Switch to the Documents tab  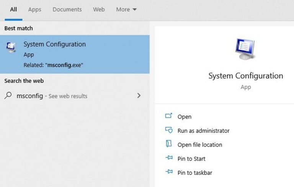pyautogui.click(x=67, y=10)
